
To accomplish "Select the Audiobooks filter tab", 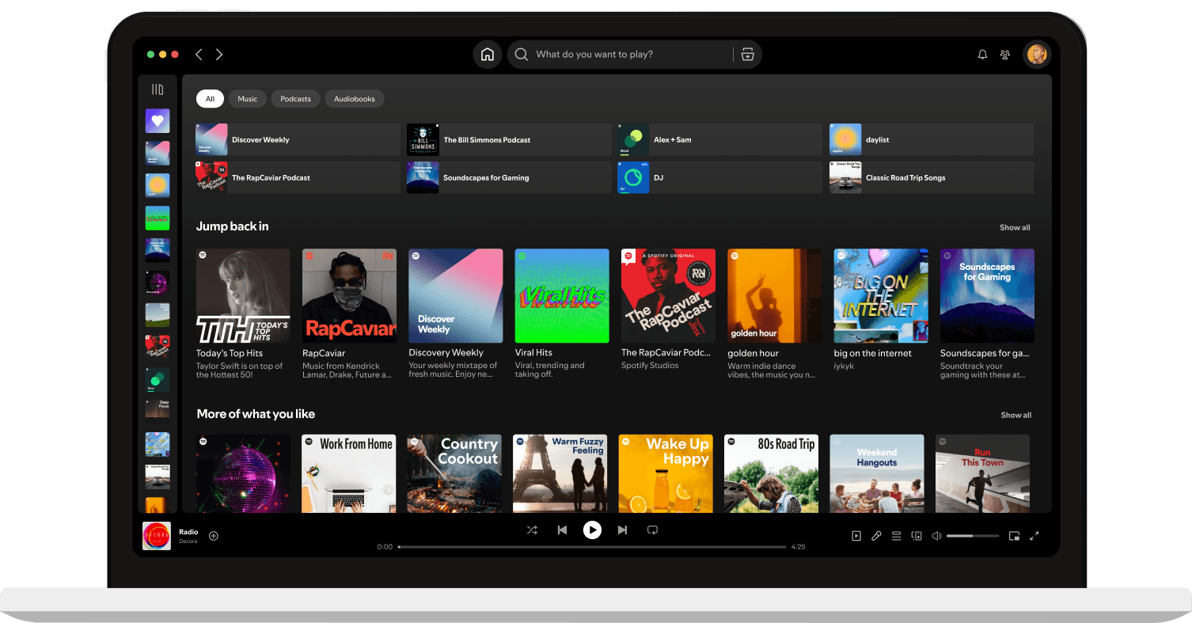I will (354, 98).
